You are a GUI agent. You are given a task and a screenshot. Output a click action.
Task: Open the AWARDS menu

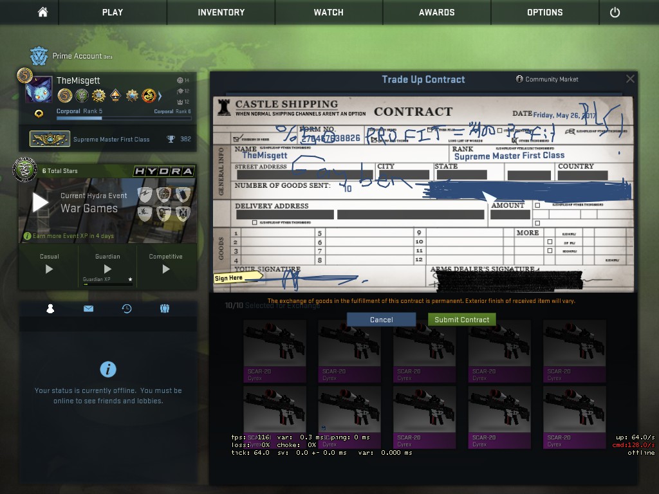(437, 12)
